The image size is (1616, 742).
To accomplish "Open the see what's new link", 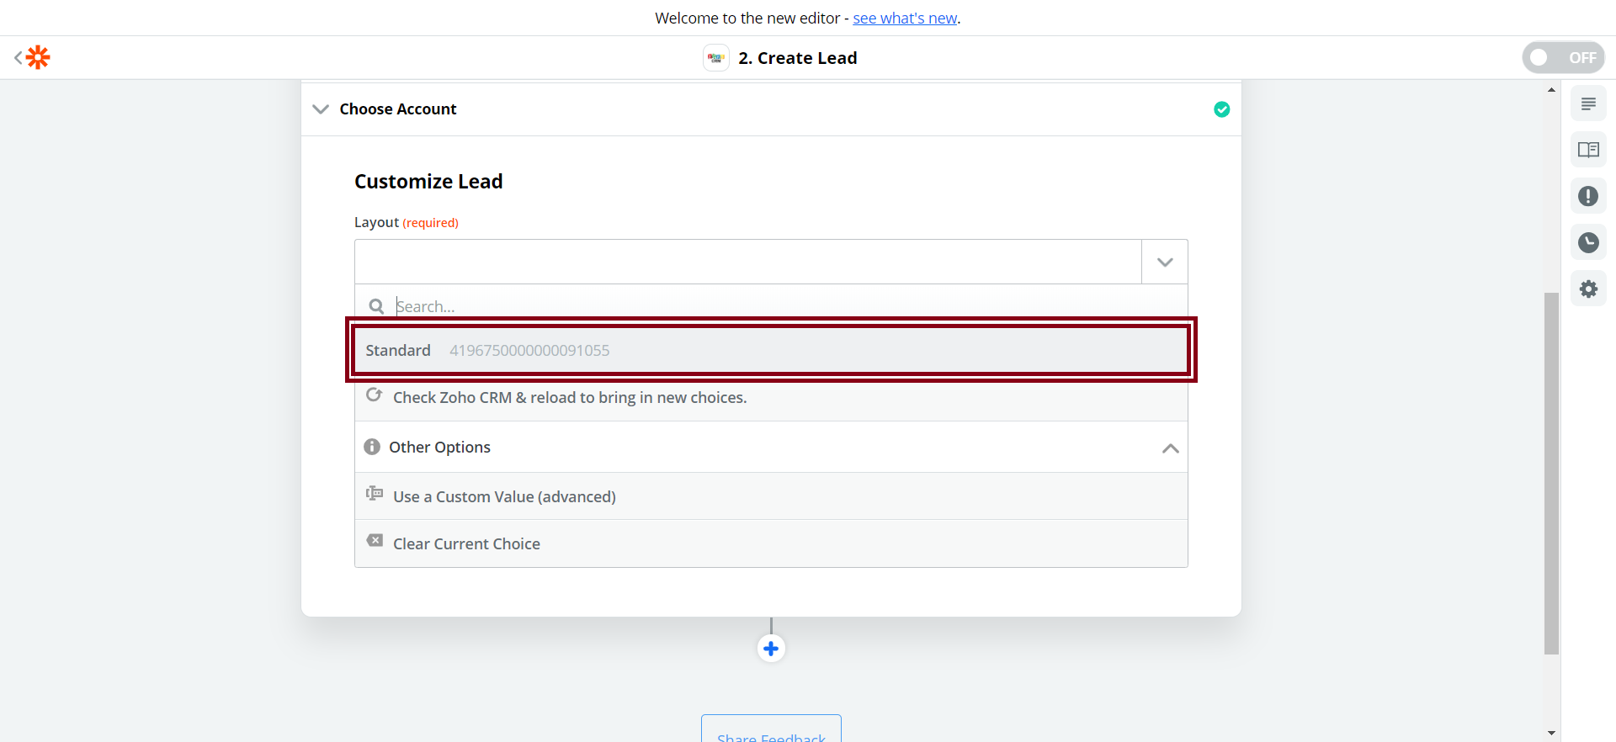I will tap(904, 19).
